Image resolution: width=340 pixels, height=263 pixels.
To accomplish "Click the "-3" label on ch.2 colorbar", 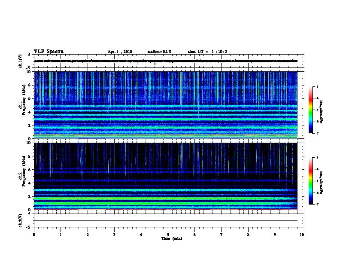I will (x=316, y=158).
